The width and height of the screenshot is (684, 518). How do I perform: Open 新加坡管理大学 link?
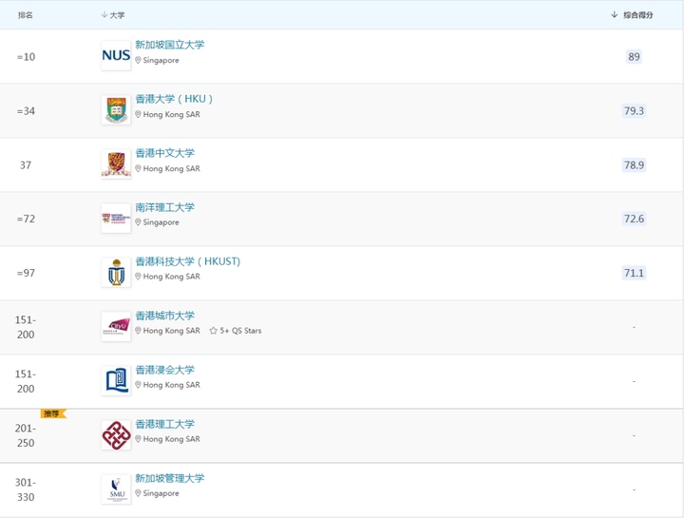point(170,478)
